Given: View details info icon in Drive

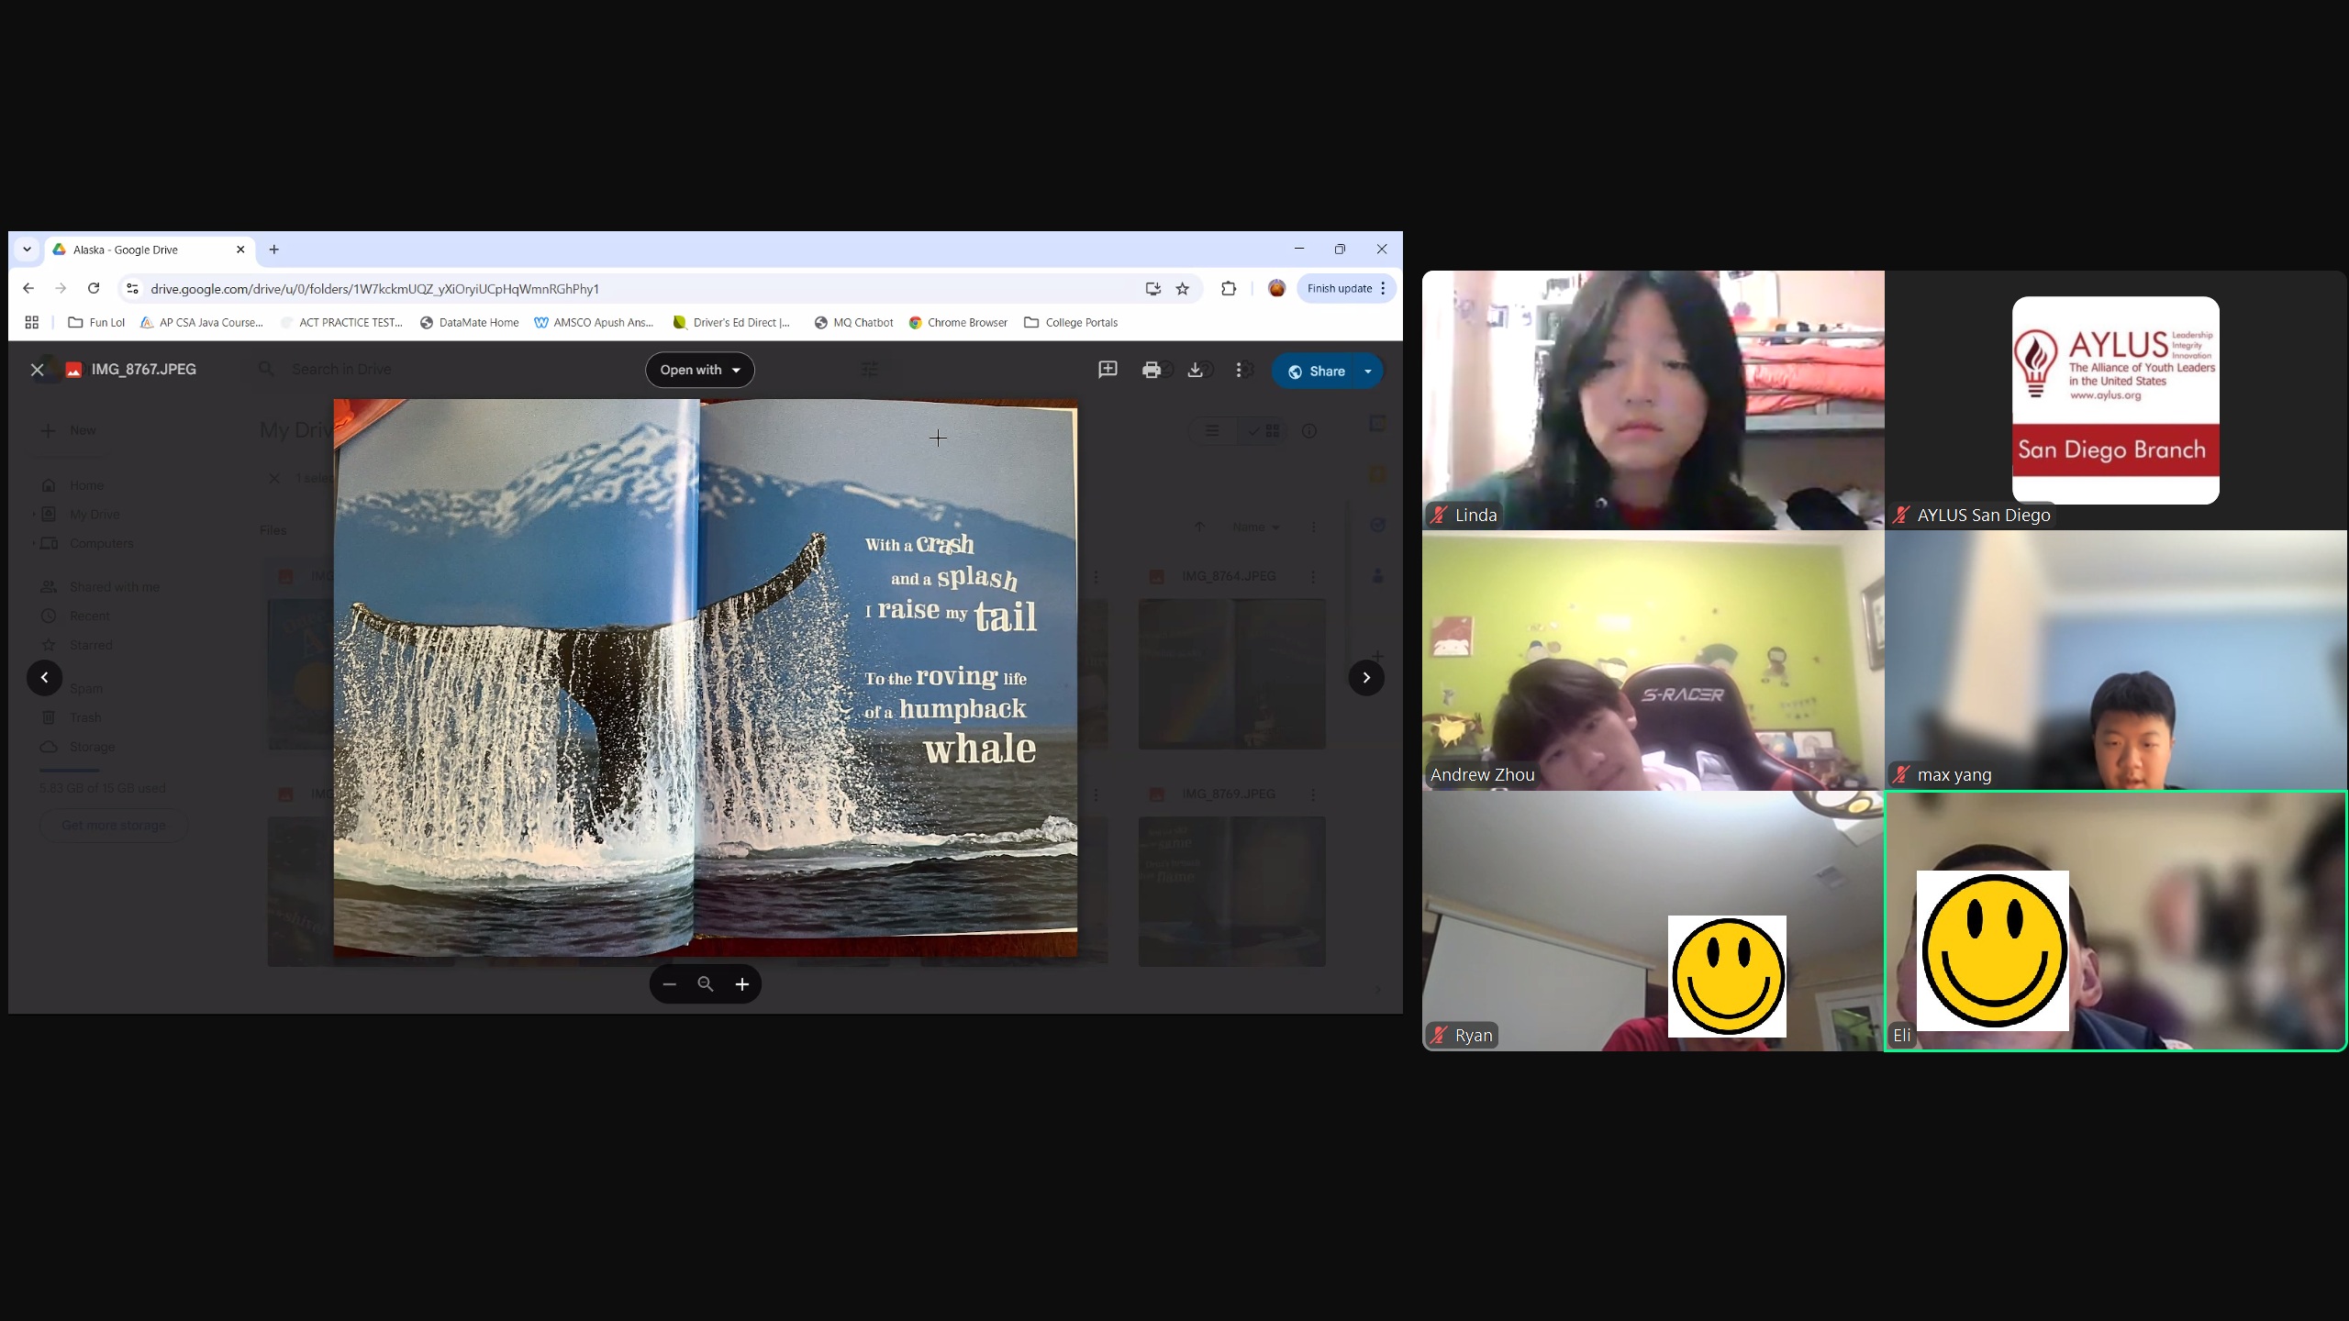Looking at the screenshot, I should pos(1309,431).
